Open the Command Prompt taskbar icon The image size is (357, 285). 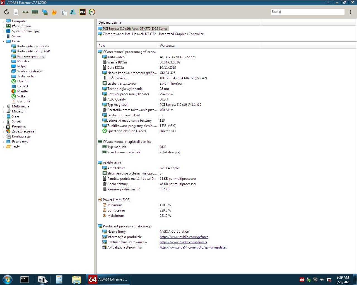(x=25, y=279)
